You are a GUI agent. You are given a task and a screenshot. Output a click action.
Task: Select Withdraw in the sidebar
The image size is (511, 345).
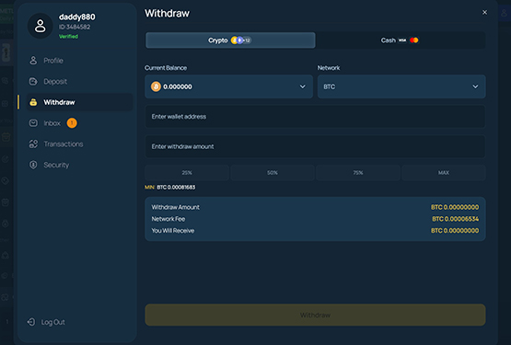[x=79, y=102]
